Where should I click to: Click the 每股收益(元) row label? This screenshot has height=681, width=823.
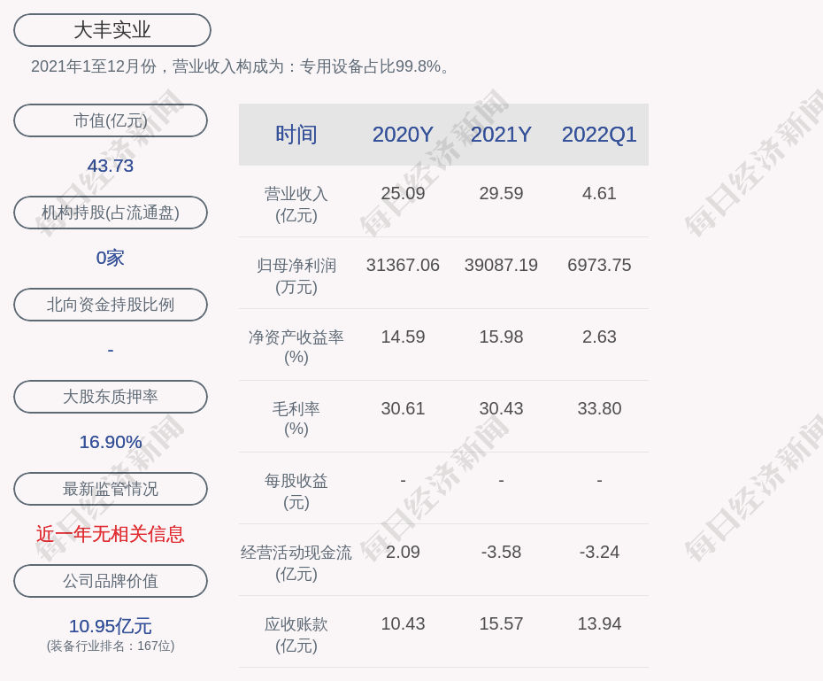296,491
